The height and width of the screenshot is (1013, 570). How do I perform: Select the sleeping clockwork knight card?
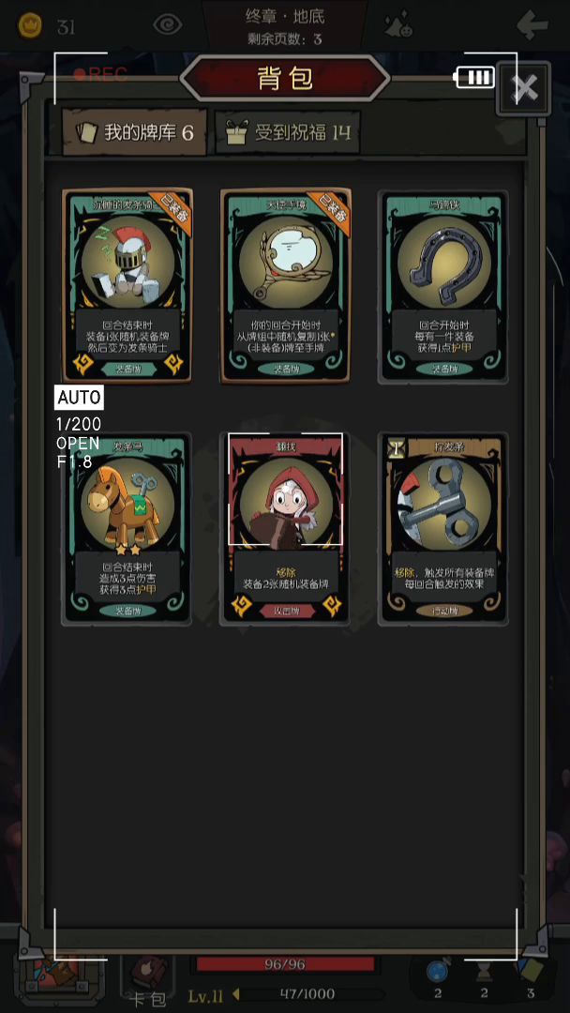(x=127, y=285)
